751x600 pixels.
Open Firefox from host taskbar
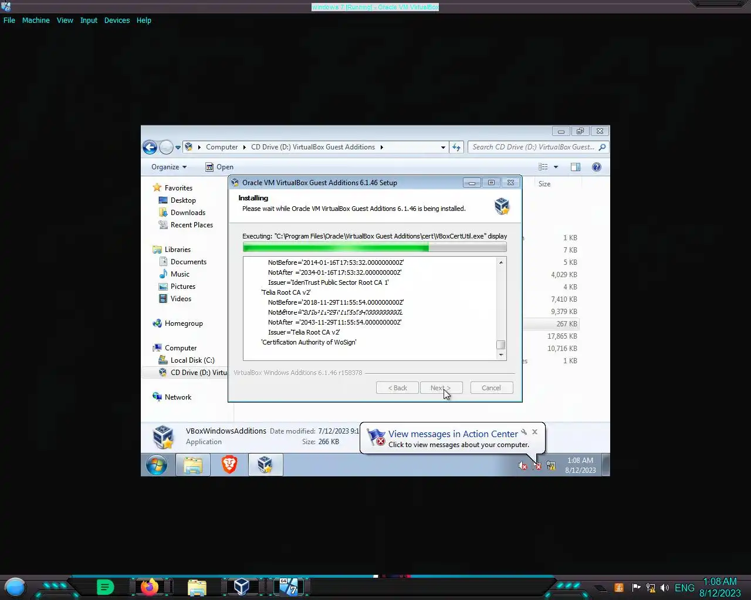[150, 587]
